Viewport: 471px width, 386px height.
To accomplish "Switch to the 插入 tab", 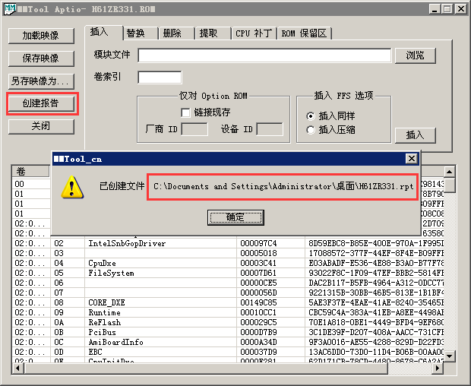I will (x=103, y=32).
